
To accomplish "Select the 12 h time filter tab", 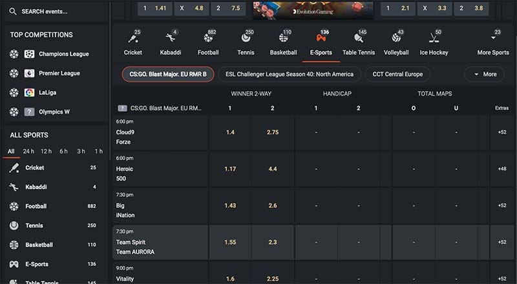I will pyautogui.click(x=46, y=151).
